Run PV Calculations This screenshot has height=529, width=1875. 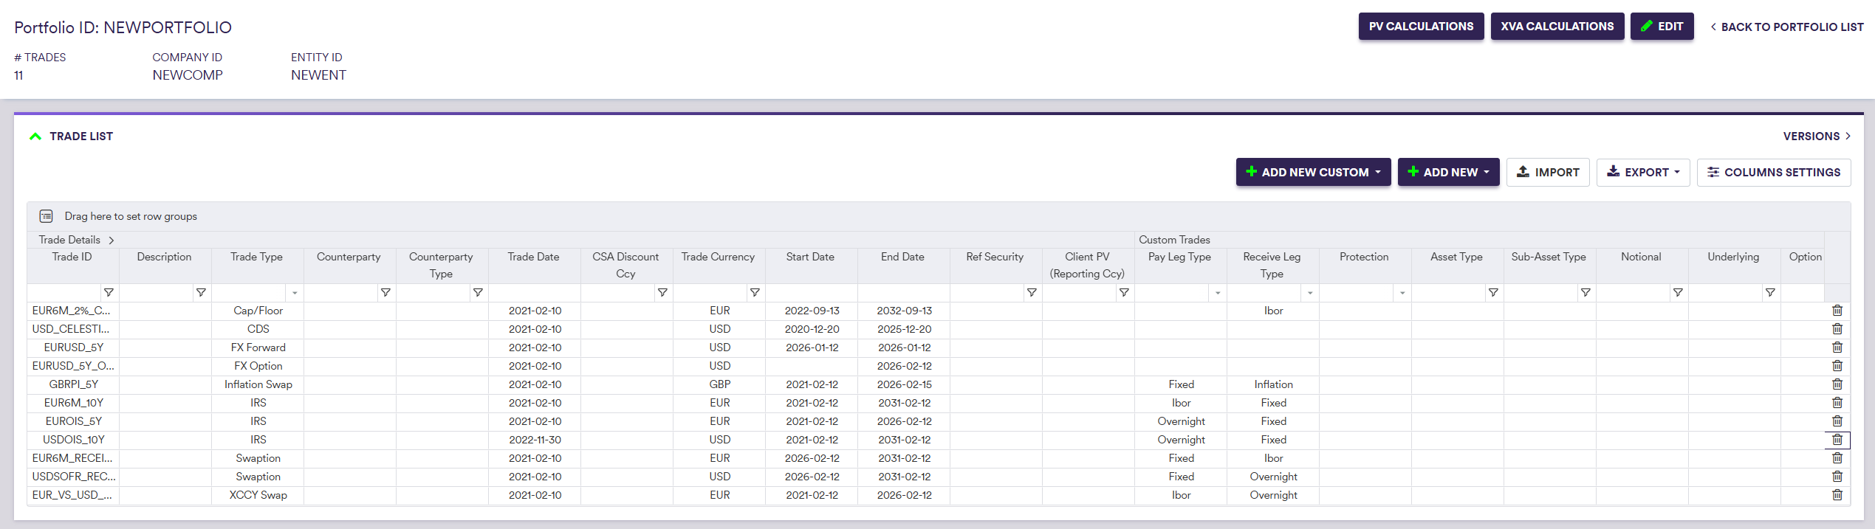tap(1420, 27)
